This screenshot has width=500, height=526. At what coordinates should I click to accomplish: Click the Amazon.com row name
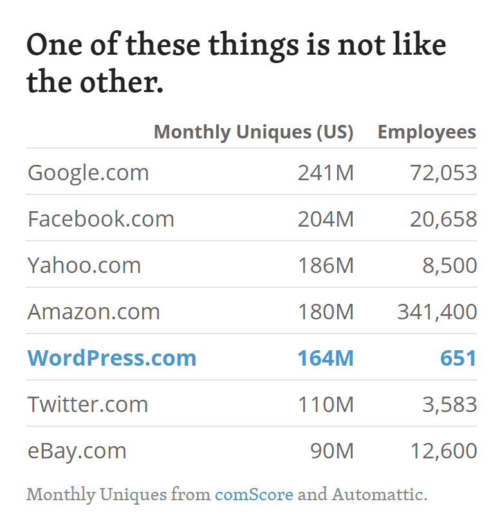click(x=94, y=312)
